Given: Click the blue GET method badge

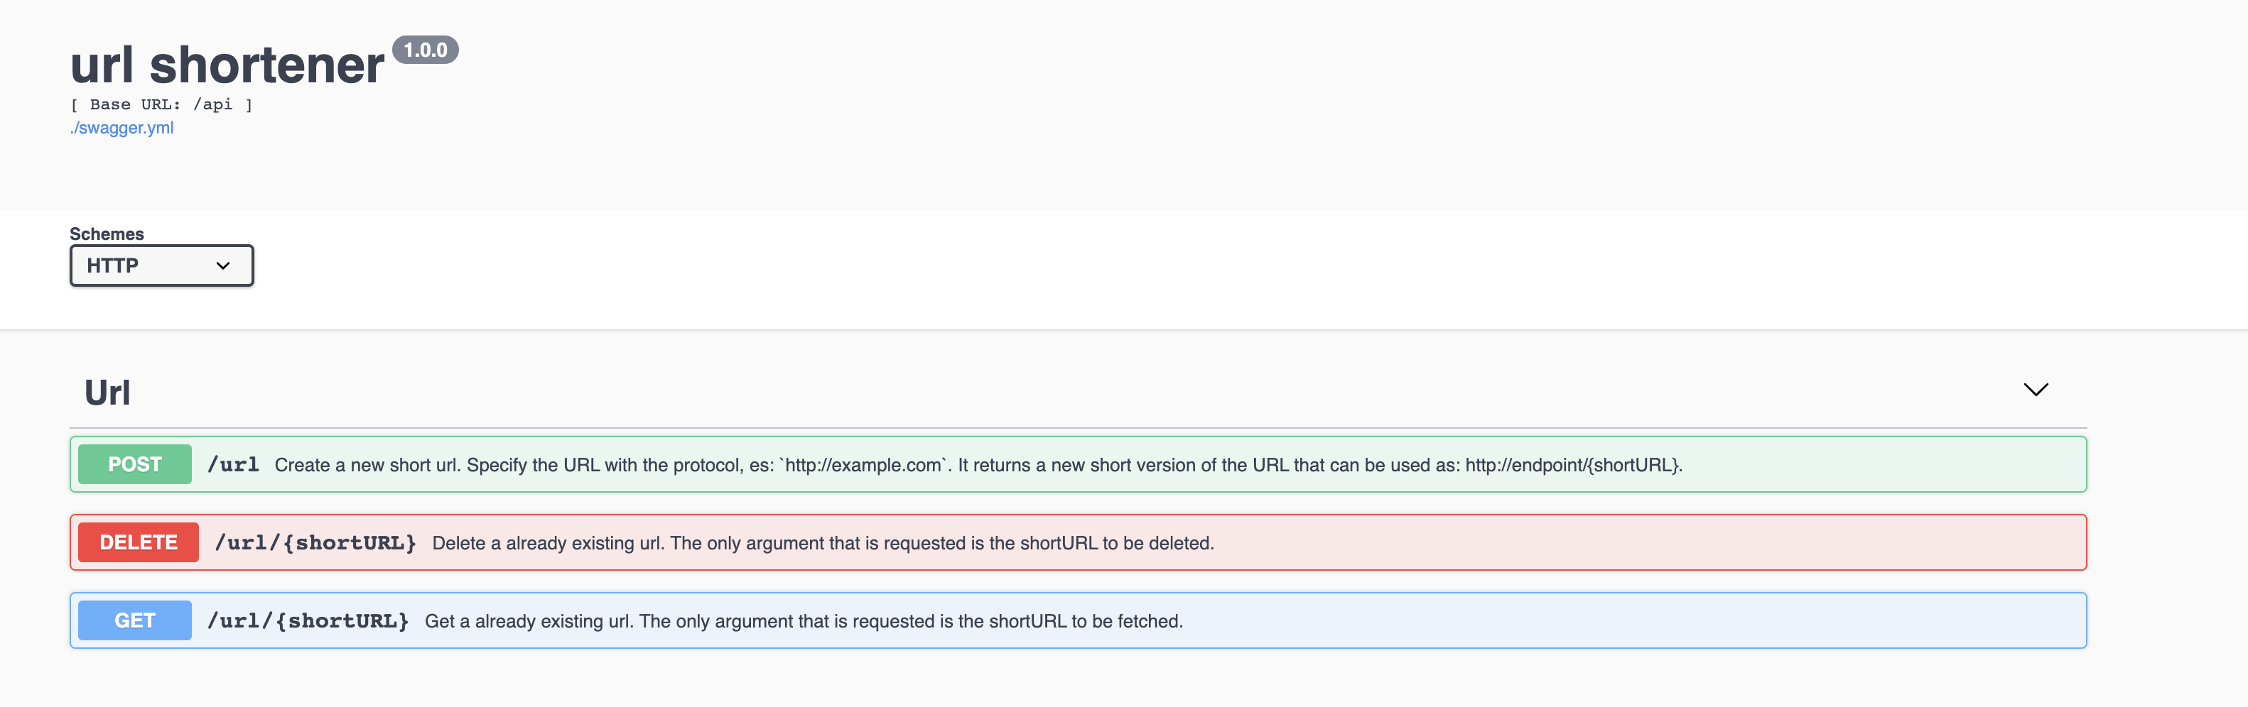Looking at the screenshot, I should [134, 620].
